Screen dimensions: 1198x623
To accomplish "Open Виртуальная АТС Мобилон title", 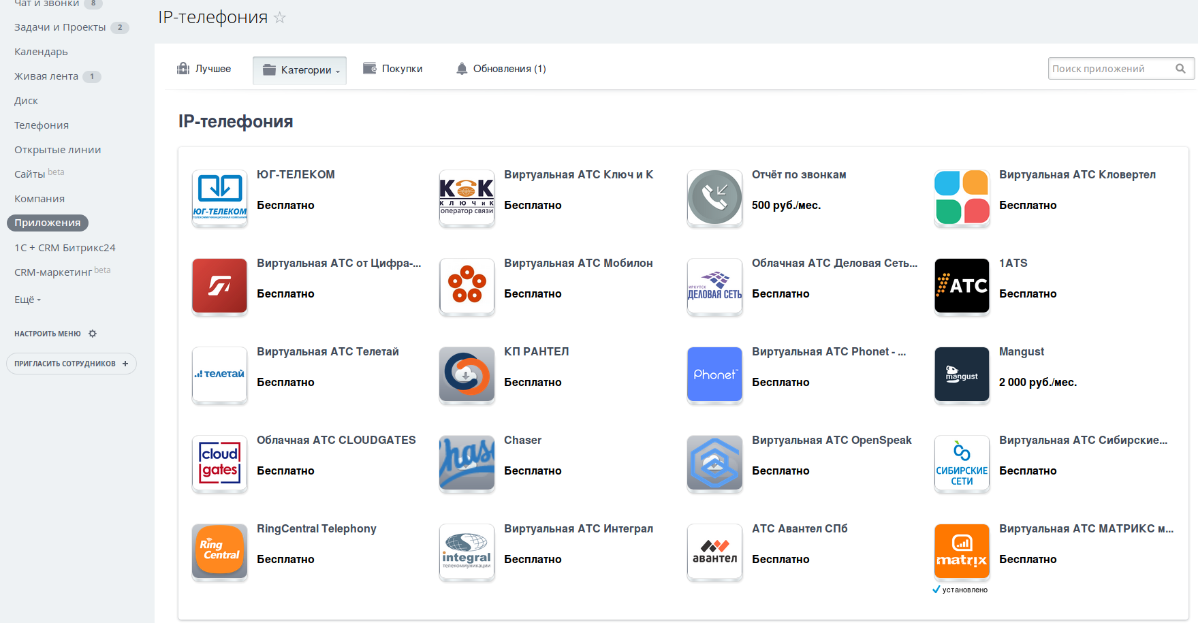I will click(x=578, y=263).
